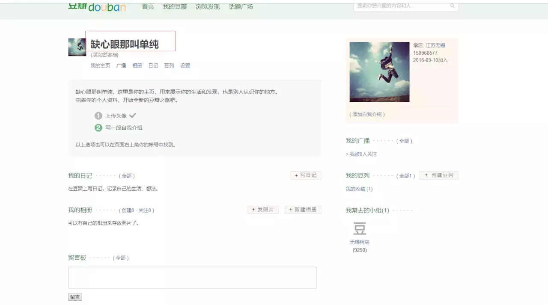Select the 日记 profile tab
The image size is (548, 305).
153,65
